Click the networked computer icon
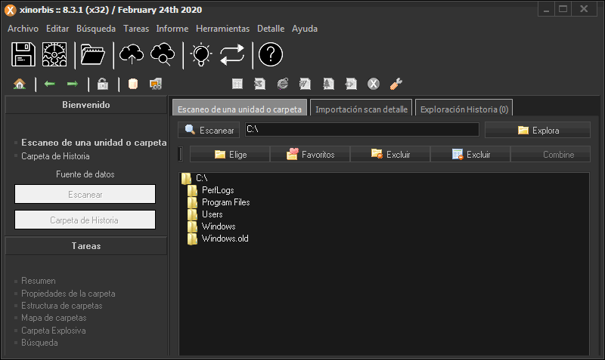The width and height of the screenshot is (605, 360). (156, 84)
